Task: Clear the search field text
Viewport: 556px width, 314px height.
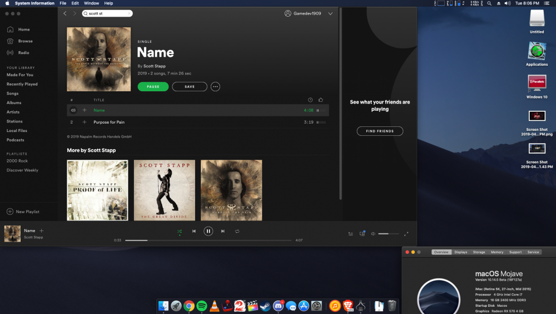Action: click(x=129, y=13)
